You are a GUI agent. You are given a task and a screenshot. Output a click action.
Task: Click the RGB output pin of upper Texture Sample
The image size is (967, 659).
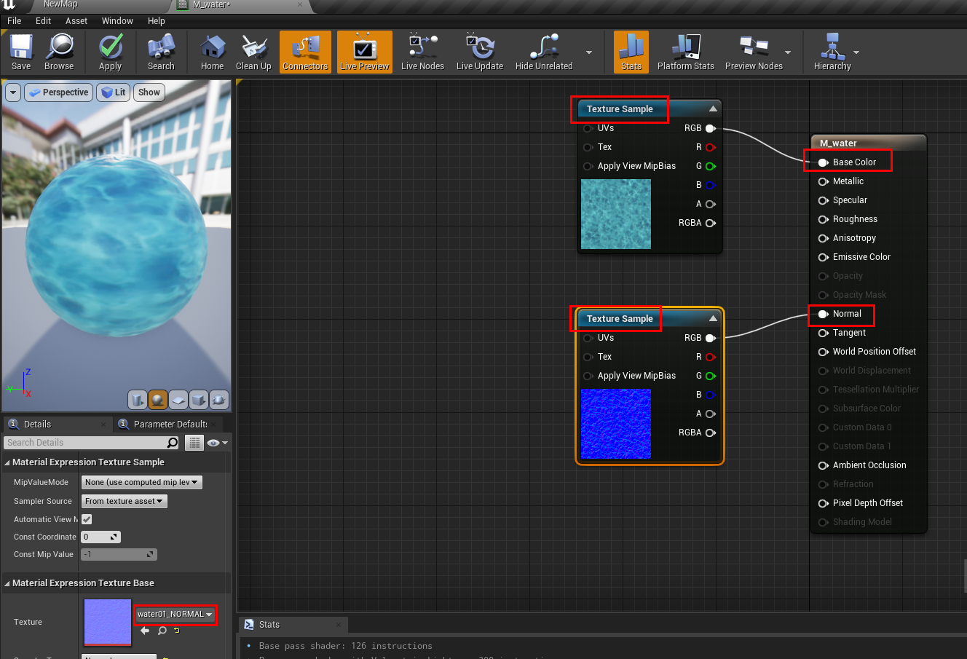711,128
